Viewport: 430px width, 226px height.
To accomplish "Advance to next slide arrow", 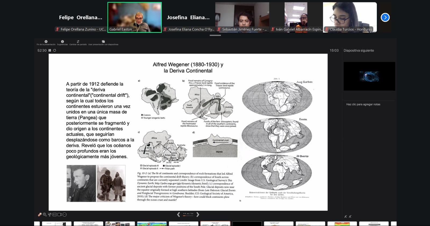I will [x=198, y=214].
